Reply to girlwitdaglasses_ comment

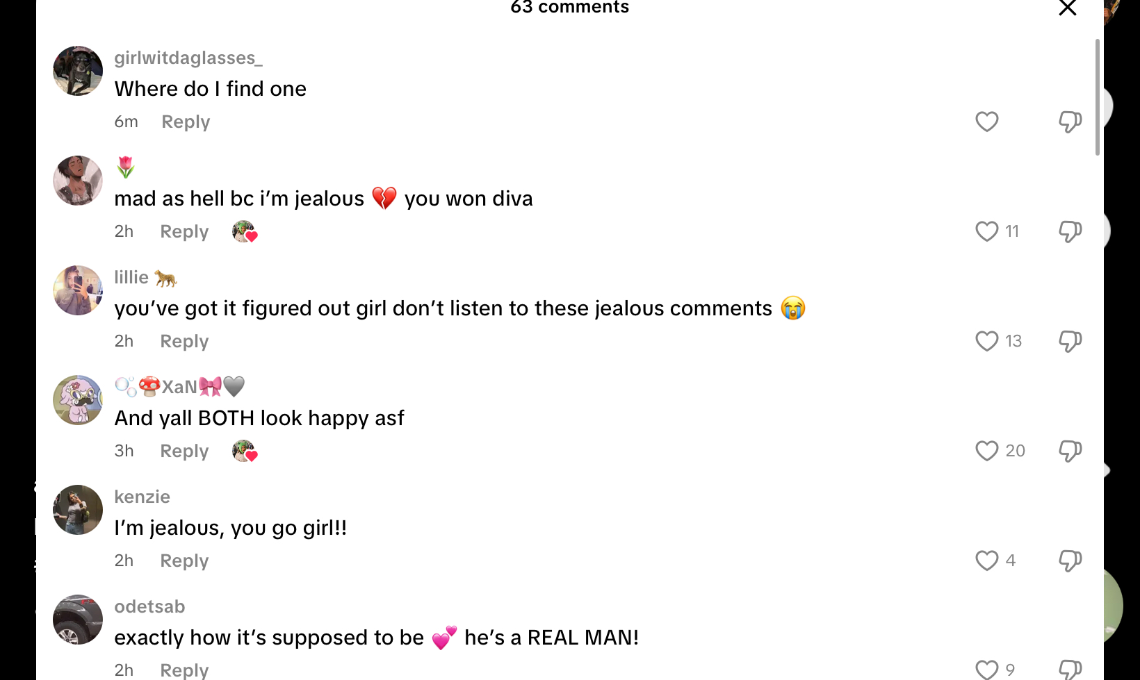click(x=186, y=122)
